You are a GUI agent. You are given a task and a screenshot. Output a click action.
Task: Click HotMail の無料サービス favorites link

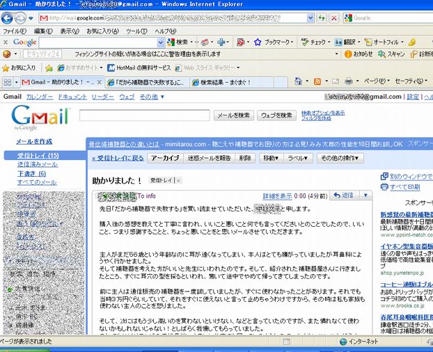click(x=139, y=68)
